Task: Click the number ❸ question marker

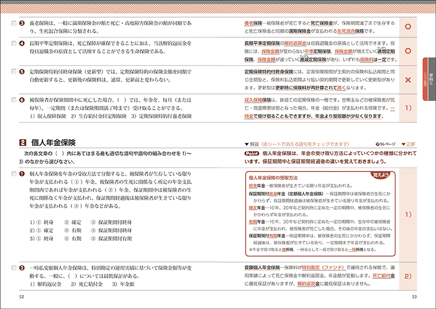Action: [x=22, y=23]
